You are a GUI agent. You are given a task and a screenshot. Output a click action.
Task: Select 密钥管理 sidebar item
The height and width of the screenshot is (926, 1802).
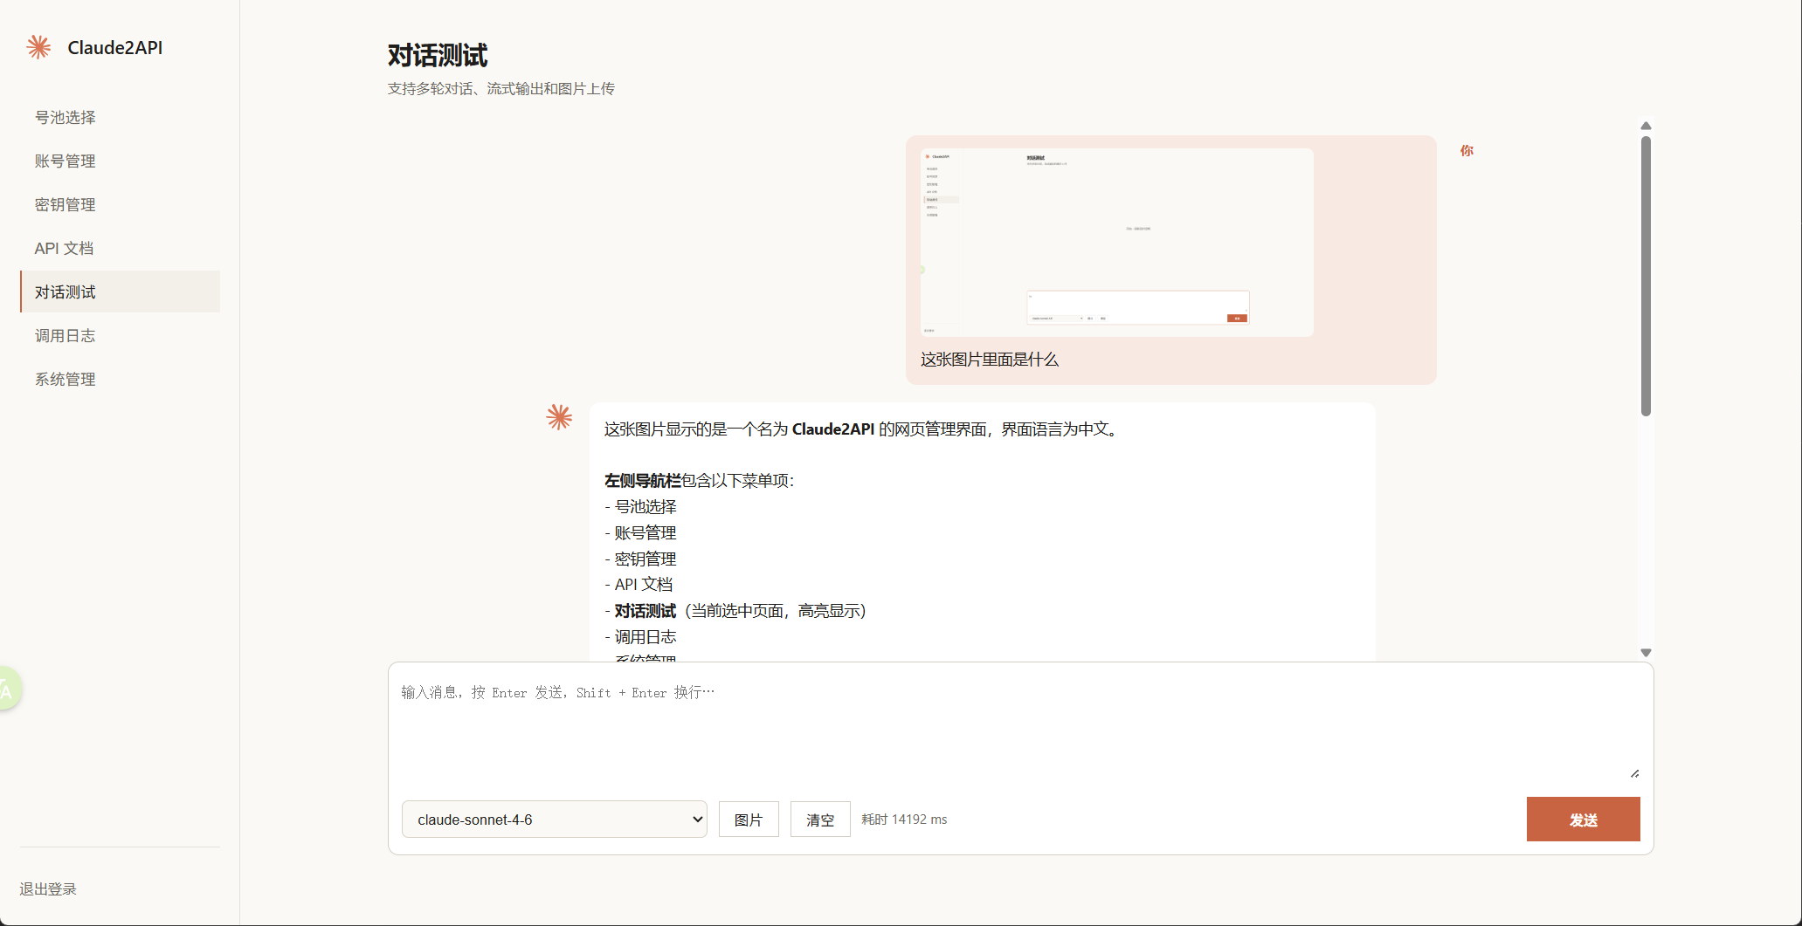tap(120, 204)
